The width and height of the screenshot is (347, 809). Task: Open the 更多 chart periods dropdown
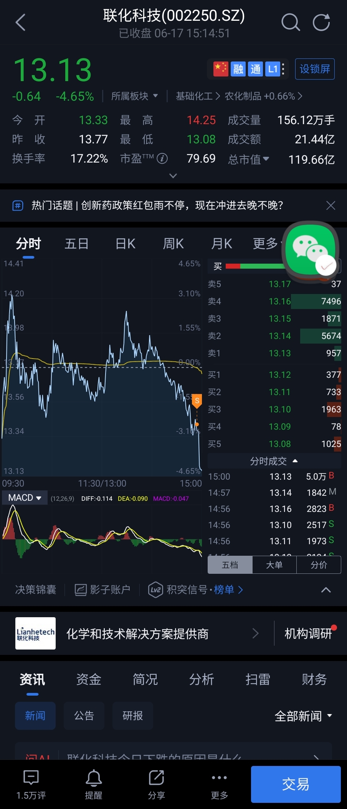point(268,244)
